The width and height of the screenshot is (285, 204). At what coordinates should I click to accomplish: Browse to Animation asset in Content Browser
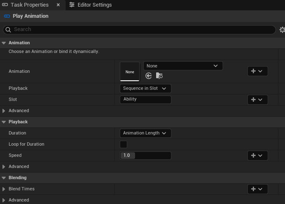[x=159, y=76]
